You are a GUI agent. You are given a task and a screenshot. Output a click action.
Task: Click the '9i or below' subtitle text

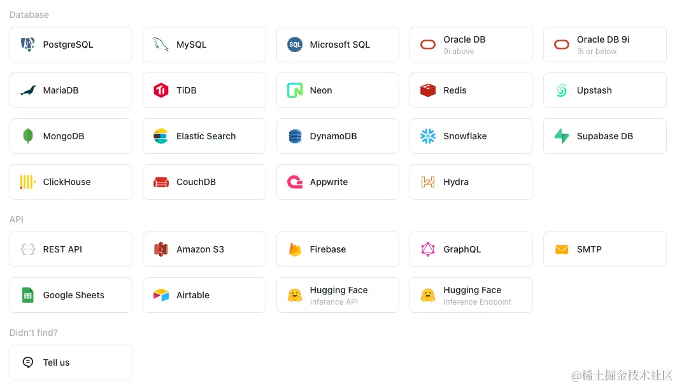click(597, 52)
